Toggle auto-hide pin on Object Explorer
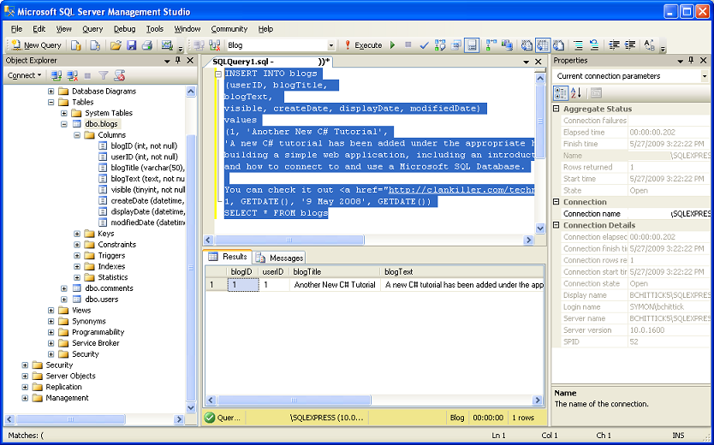The image size is (714, 445). pyautogui.click(x=178, y=61)
